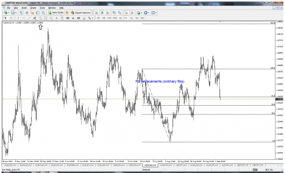Switch to the AUDUSD,H4 chart tab

pyautogui.click(x=10, y=165)
